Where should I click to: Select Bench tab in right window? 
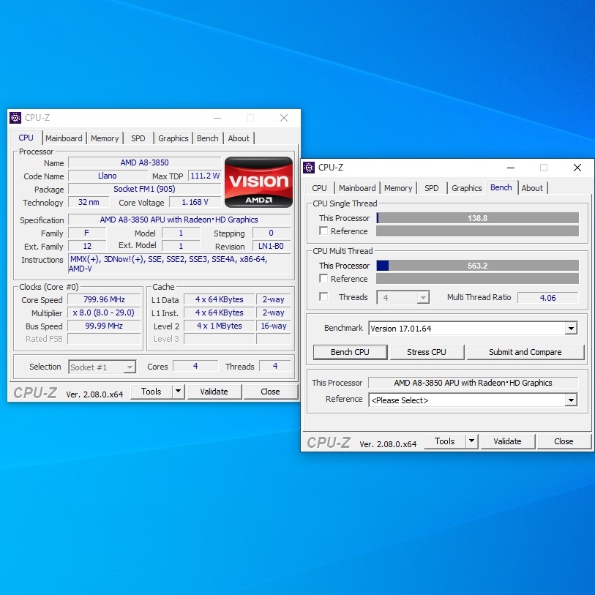pos(501,187)
